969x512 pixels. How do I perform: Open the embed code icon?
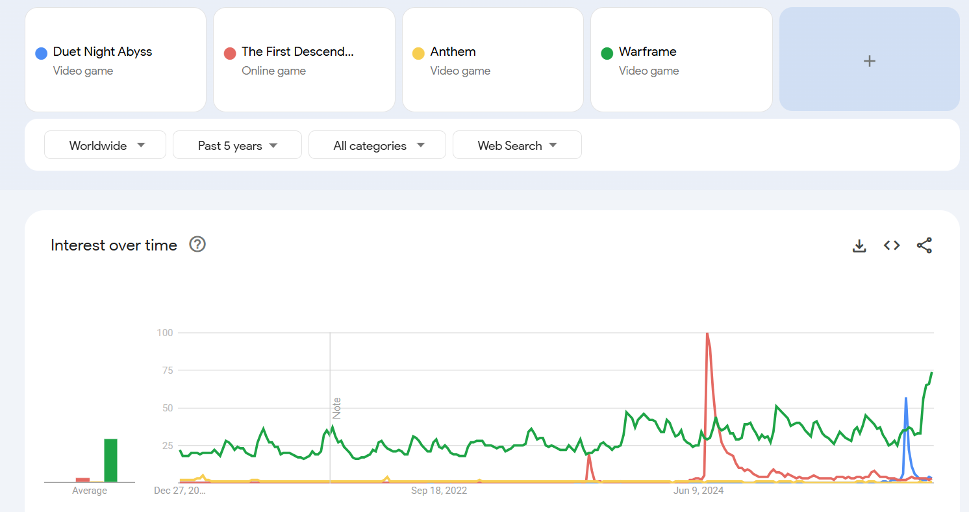pyautogui.click(x=892, y=245)
